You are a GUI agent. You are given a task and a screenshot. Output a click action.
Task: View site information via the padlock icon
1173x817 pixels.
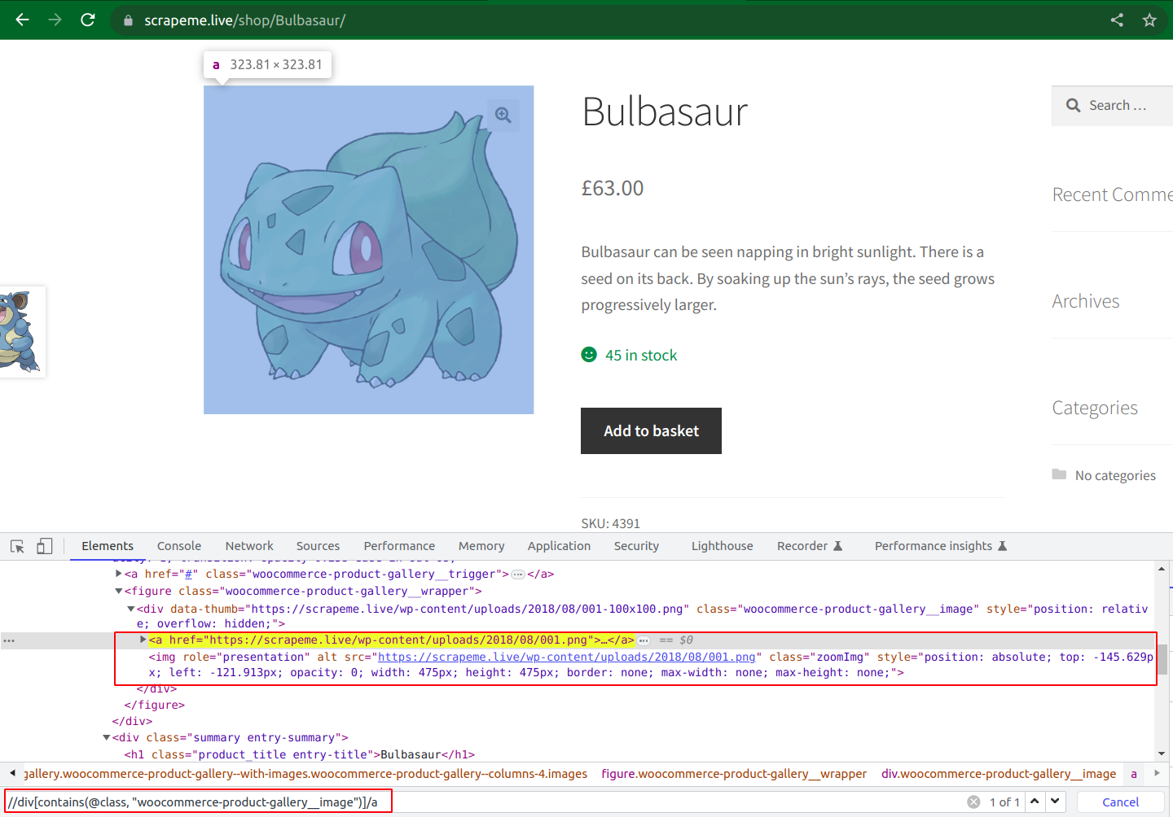pyautogui.click(x=127, y=20)
